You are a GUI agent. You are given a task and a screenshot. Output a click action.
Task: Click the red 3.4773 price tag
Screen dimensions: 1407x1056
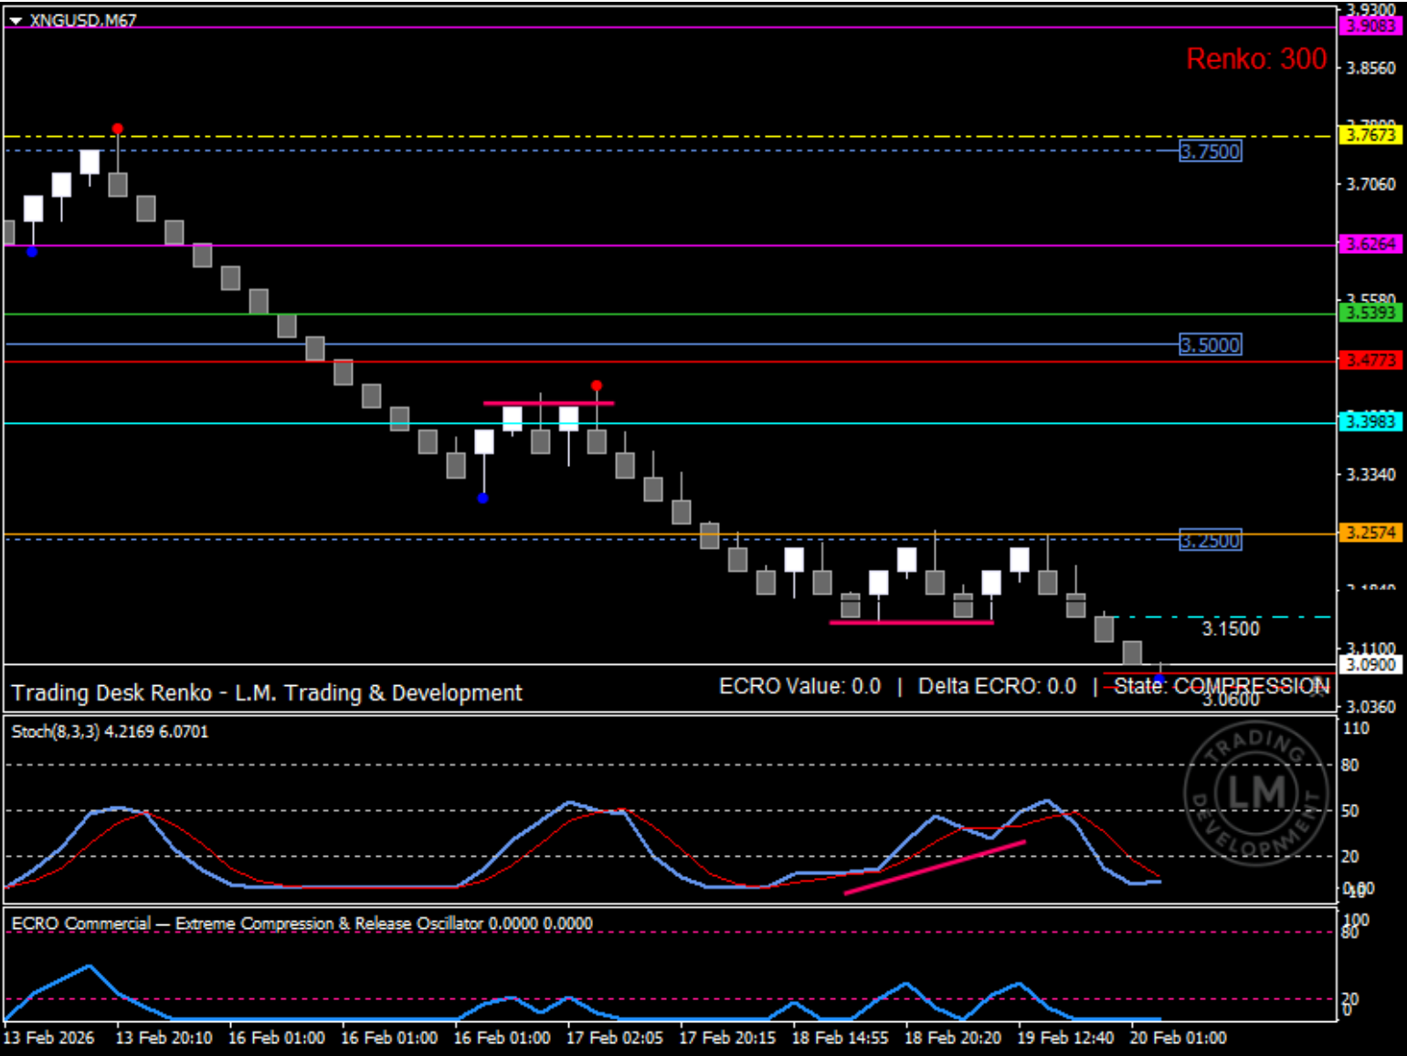(1370, 361)
